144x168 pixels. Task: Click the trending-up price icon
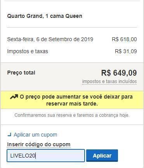click(x=14, y=97)
